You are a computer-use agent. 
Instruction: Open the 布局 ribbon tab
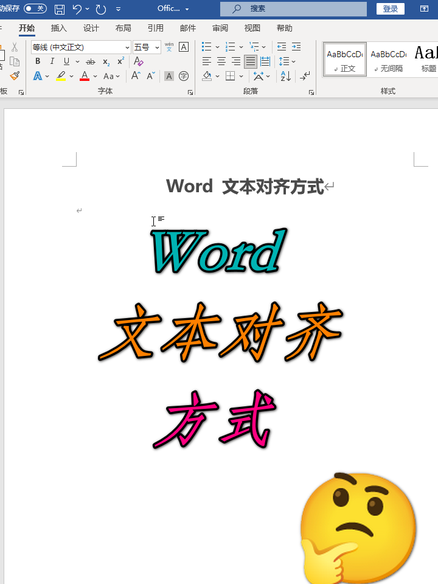coord(123,28)
